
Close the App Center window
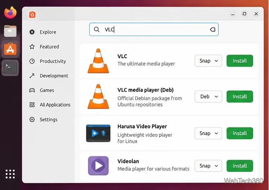coord(256,14)
